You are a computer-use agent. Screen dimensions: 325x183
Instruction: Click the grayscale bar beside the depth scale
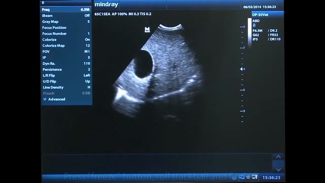(250, 33)
